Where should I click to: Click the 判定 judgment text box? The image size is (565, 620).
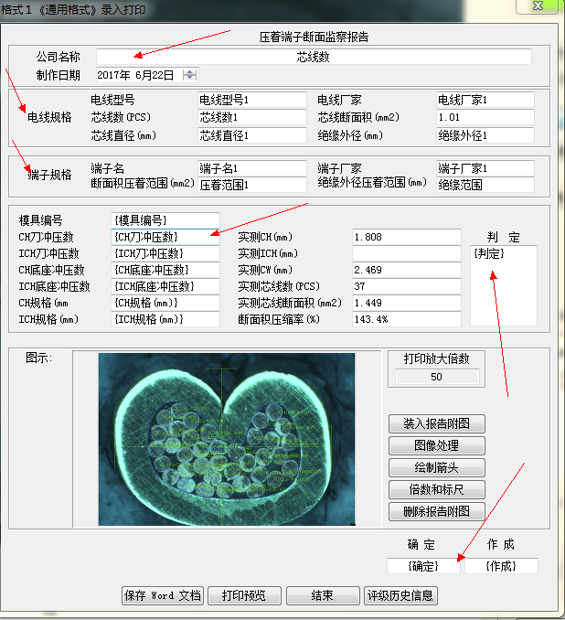click(503, 283)
